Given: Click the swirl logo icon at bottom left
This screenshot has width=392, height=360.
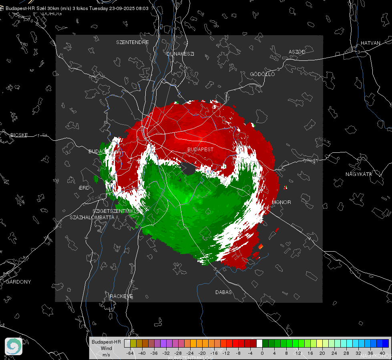Looking at the screenshot, I should [x=14, y=346].
